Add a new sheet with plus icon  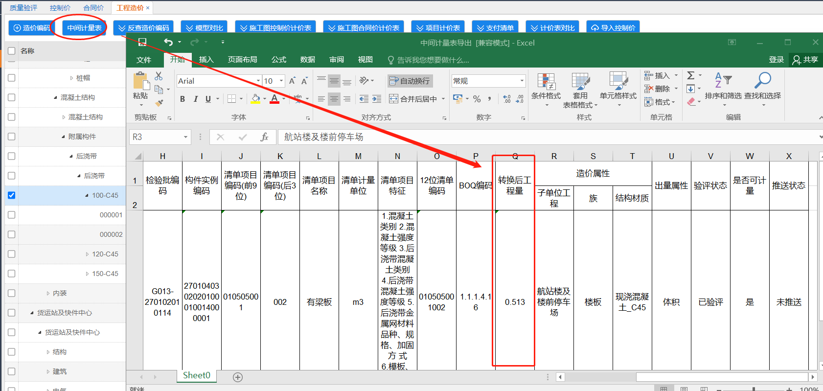click(x=238, y=377)
